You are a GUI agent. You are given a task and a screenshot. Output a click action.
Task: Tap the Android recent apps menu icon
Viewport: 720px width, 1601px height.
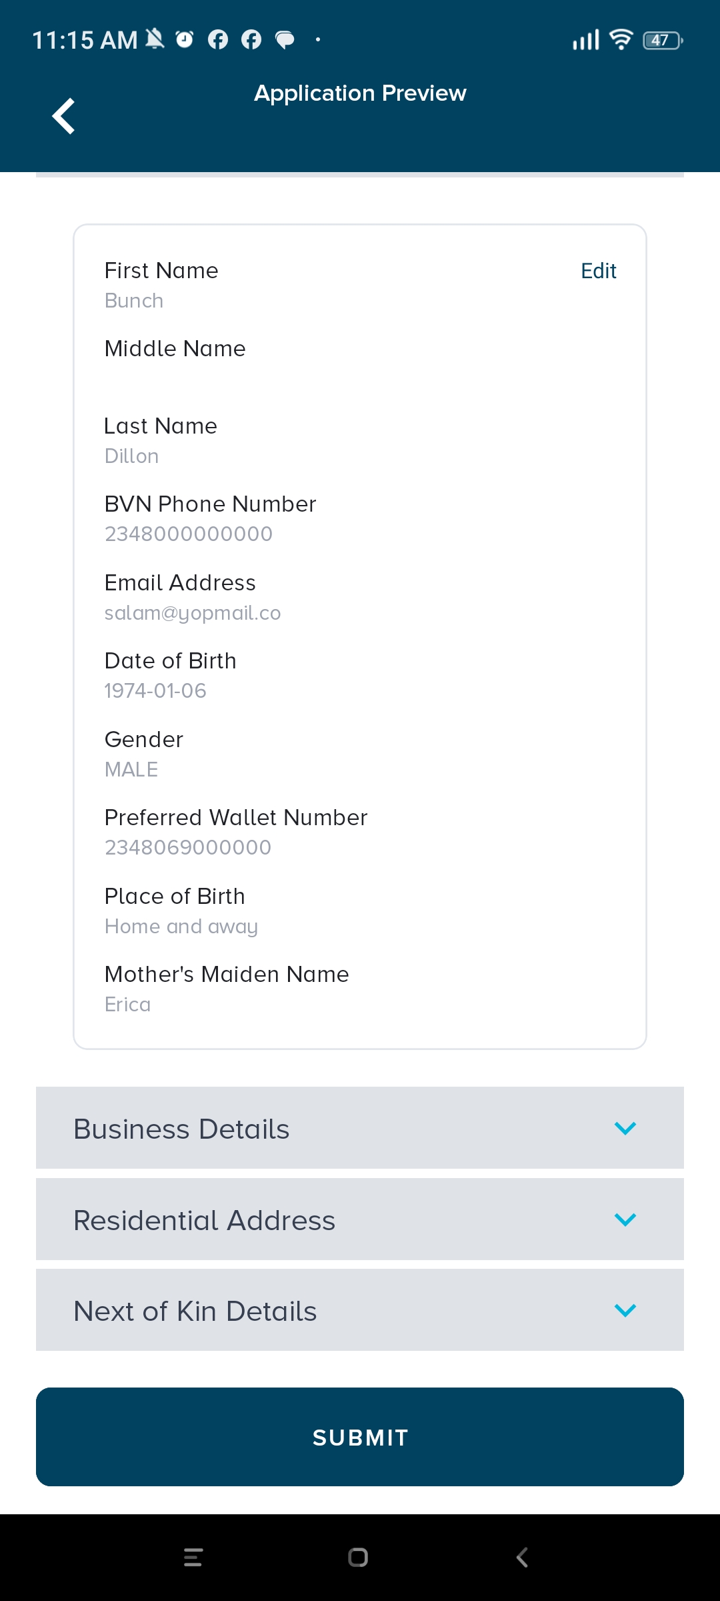(x=193, y=1557)
